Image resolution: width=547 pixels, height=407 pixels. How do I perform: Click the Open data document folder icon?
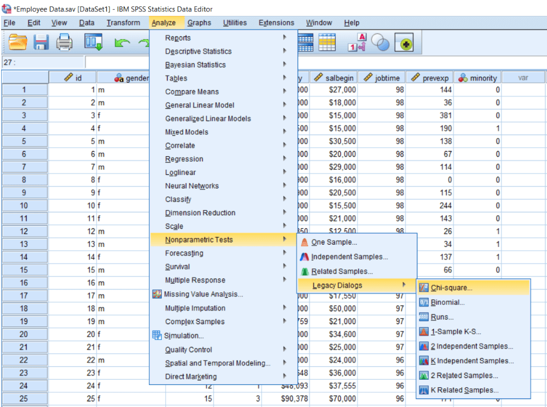tap(18, 43)
